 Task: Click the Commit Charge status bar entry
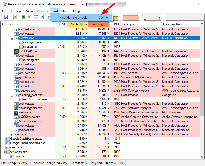(49, 163)
